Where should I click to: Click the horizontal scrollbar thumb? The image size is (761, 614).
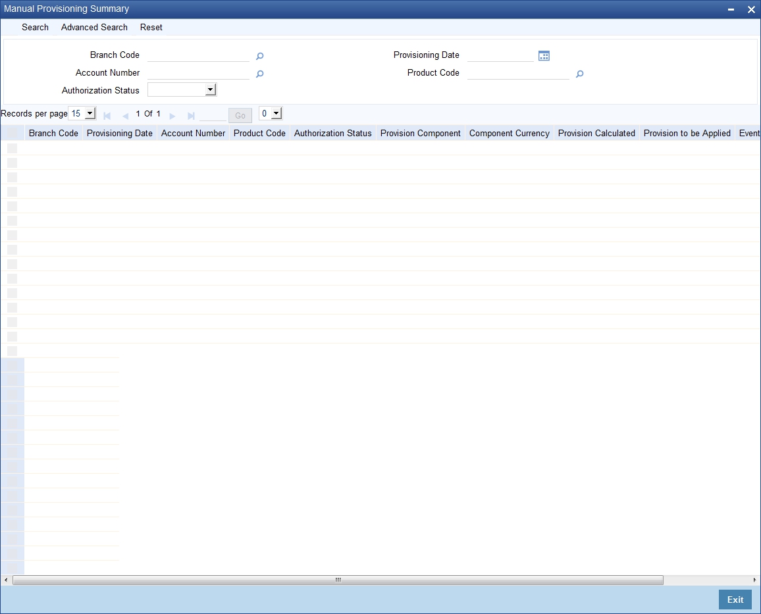[338, 580]
